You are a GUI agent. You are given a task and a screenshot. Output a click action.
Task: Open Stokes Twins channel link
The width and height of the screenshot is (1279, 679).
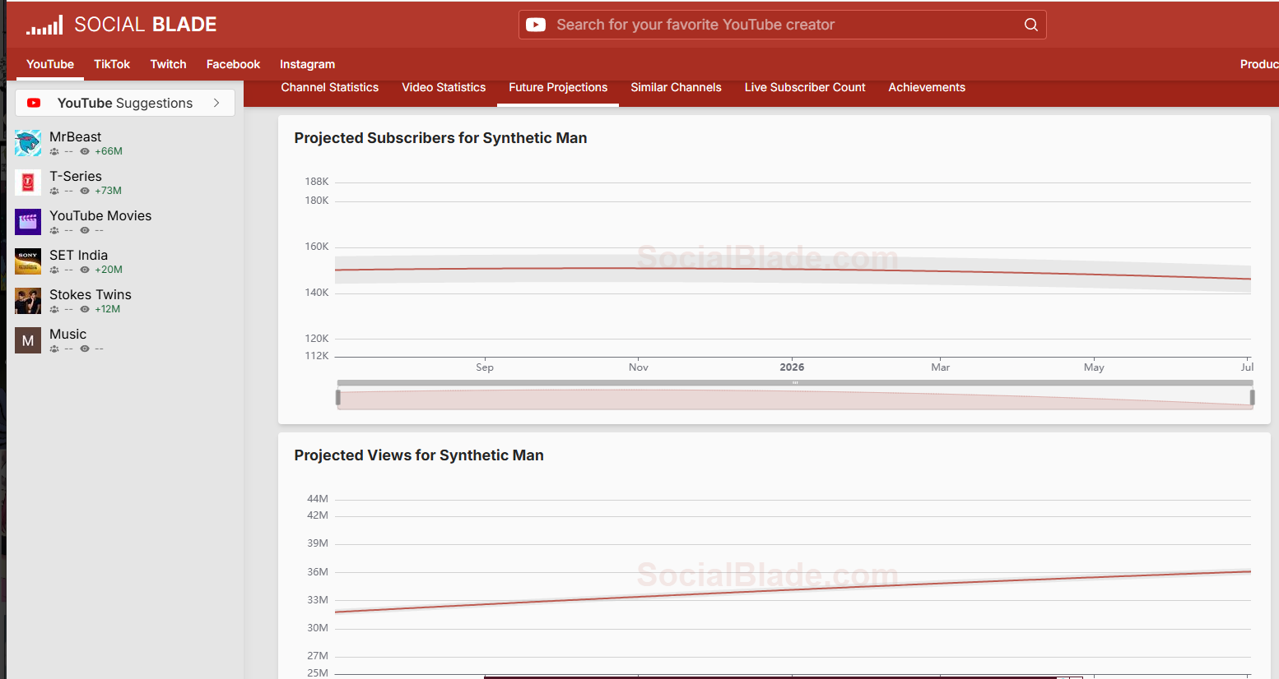pos(91,294)
